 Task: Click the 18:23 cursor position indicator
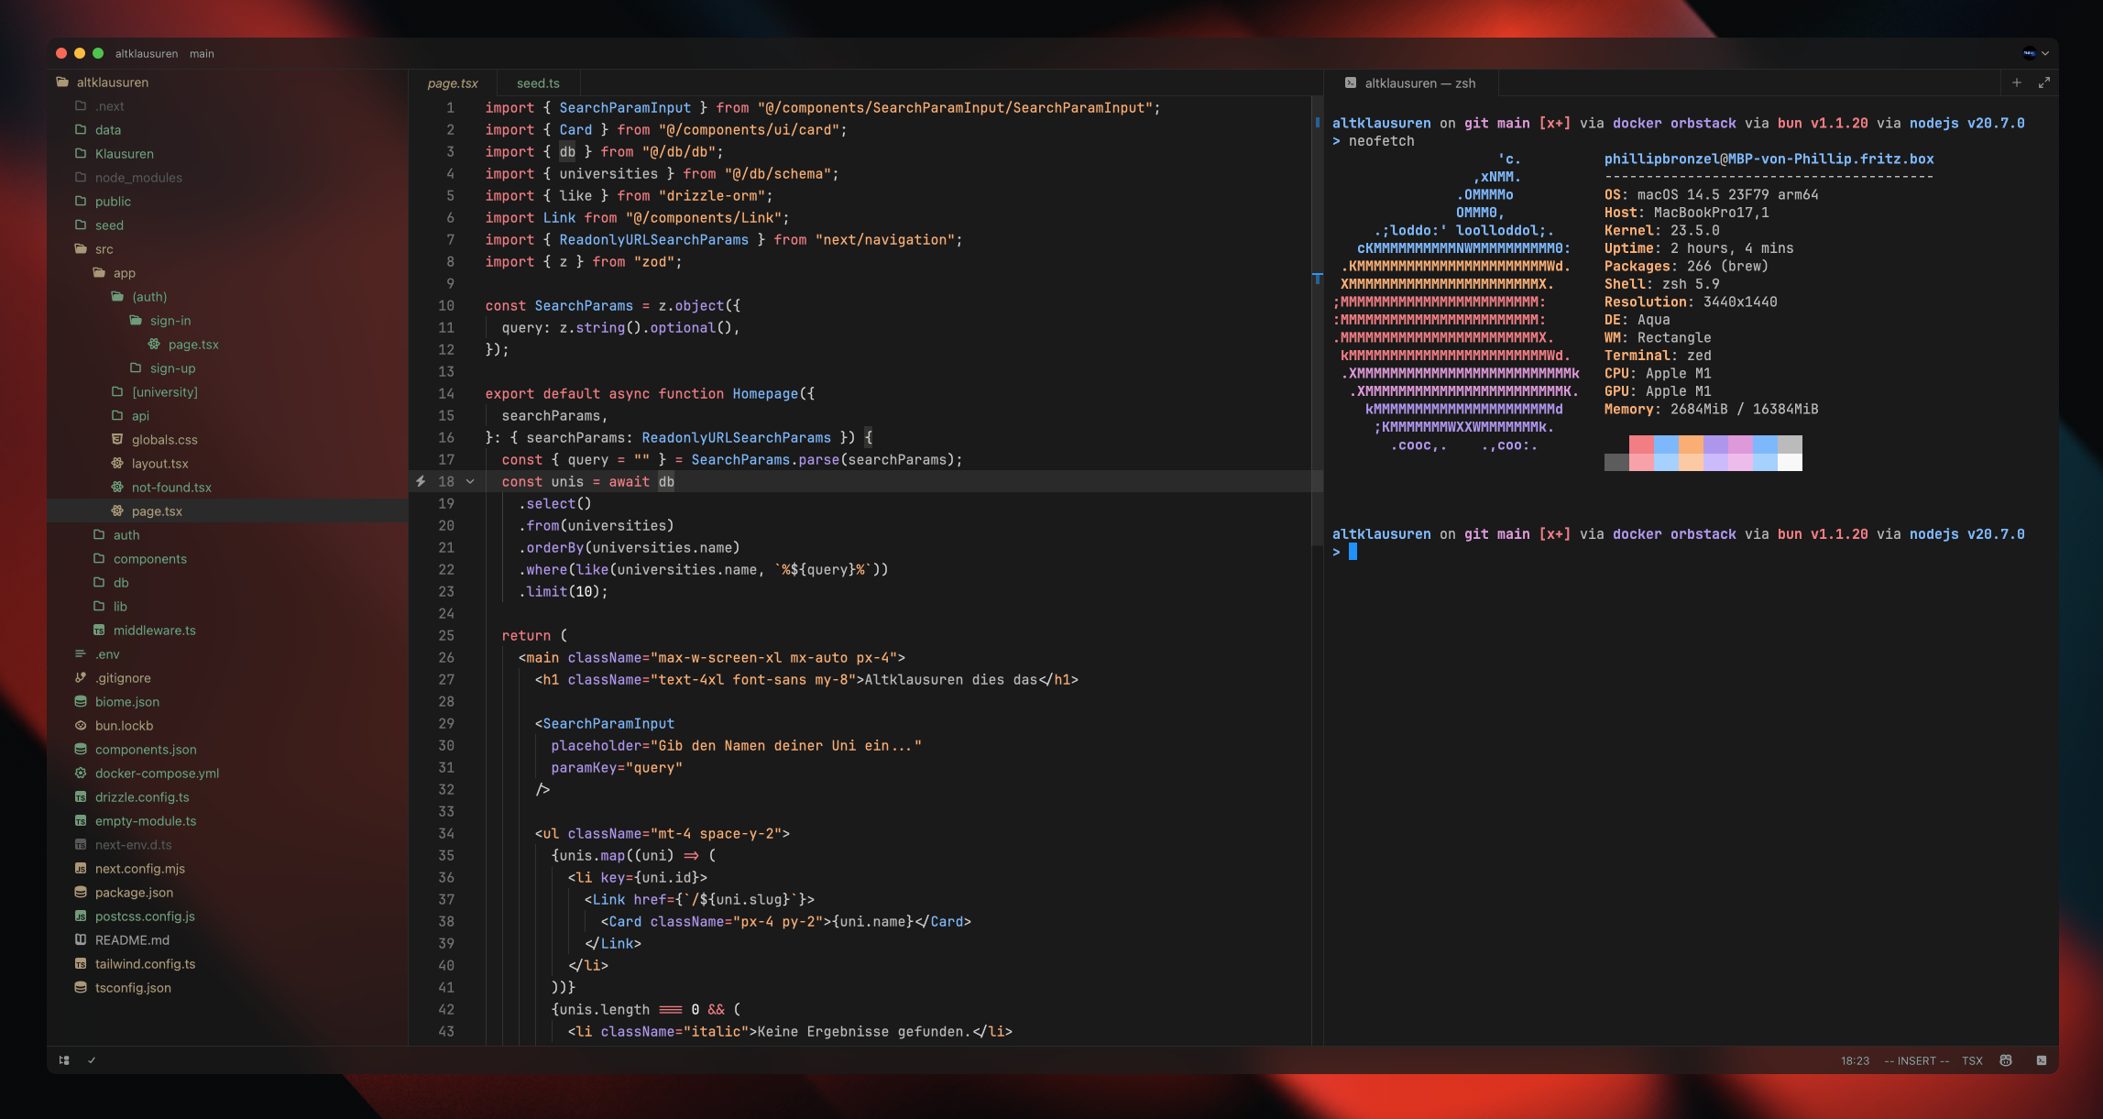tap(1855, 1060)
